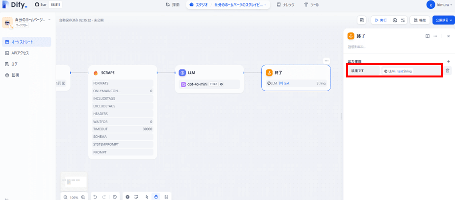Zoom in the canvas with plus magnifier
Image resolution: width=455 pixels, height=200 pixels.
pos(83,197)
